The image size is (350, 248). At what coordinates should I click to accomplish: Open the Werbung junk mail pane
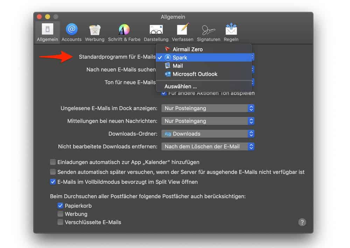pos(94,33)
